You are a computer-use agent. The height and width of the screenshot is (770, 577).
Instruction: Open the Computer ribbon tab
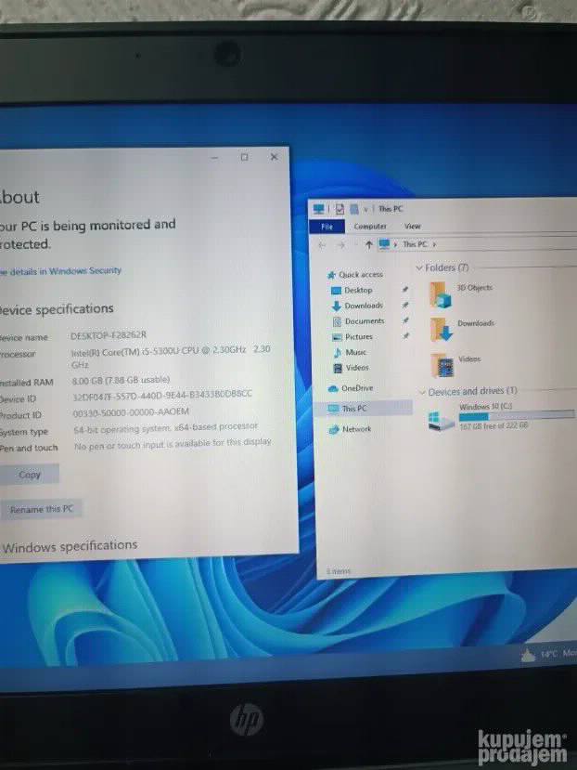coord(370,227)
